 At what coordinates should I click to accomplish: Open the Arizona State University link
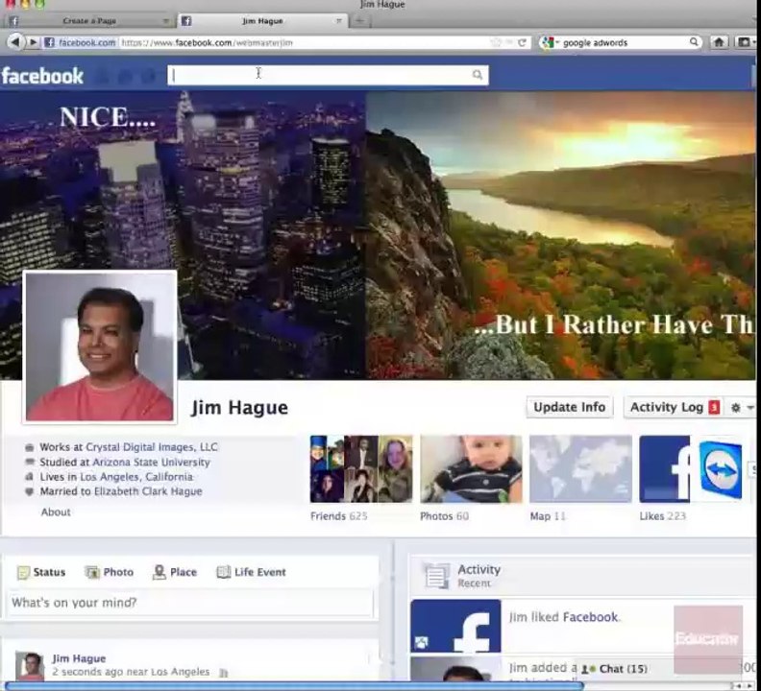[152, 463]
